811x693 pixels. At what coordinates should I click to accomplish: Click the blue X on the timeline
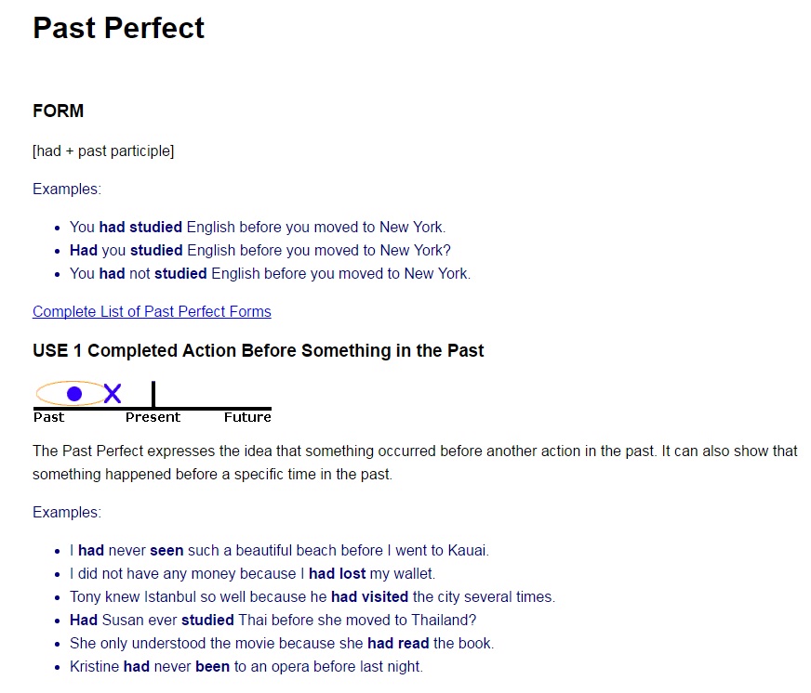[113, 394]
